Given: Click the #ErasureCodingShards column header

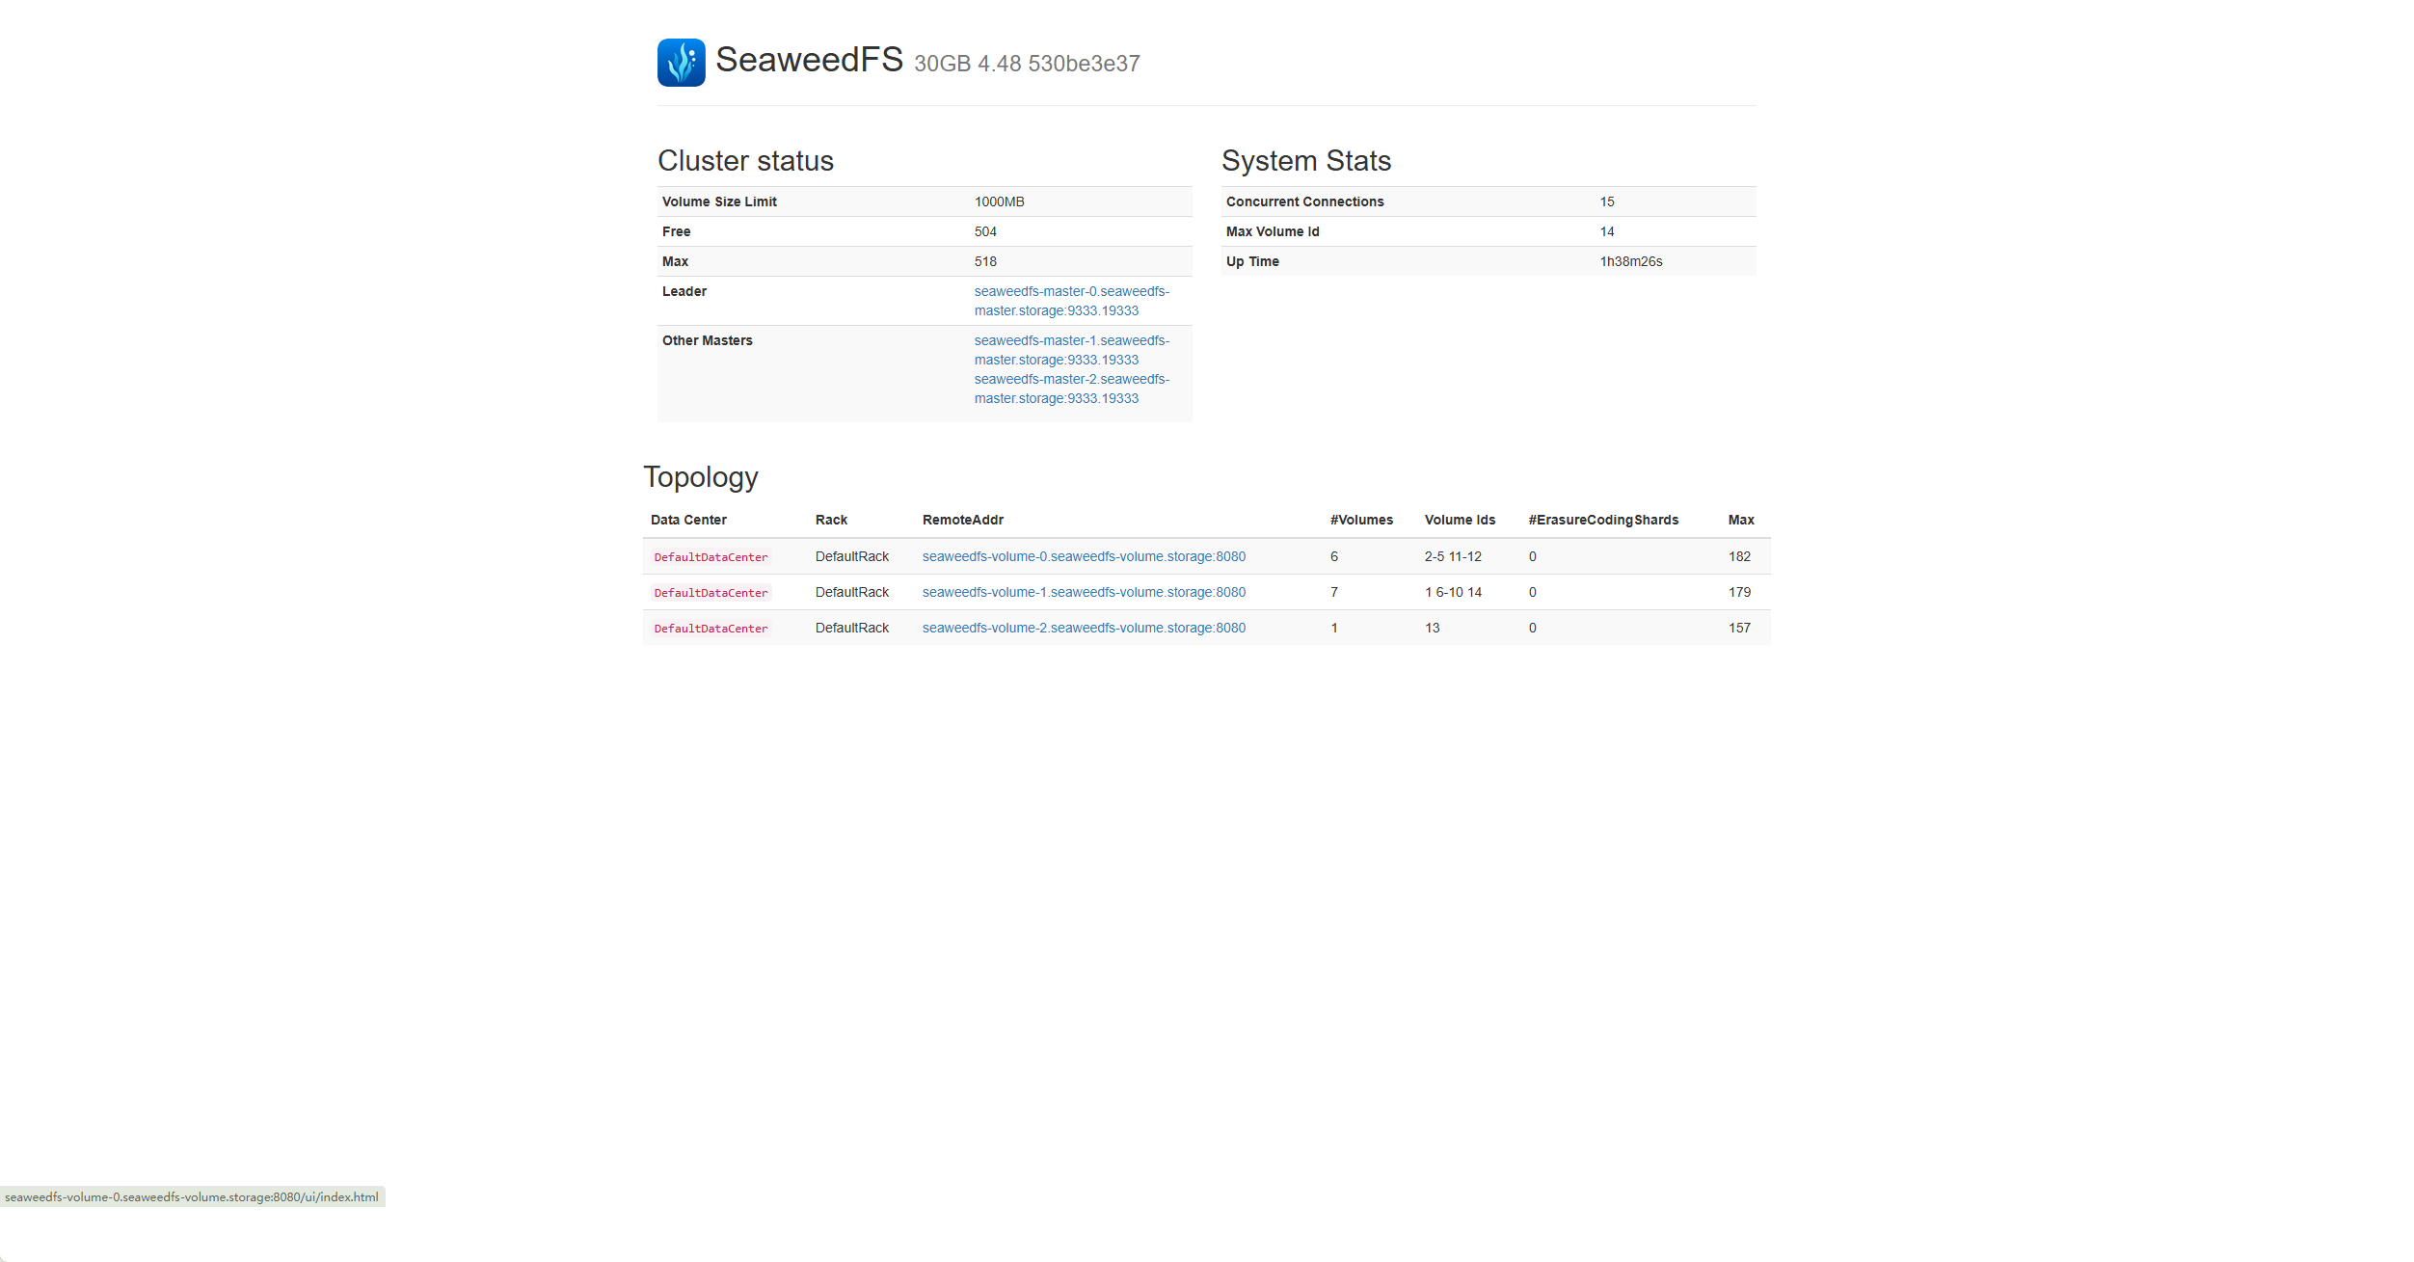Looking at the screenshot, I should [x=1603, y=520].
